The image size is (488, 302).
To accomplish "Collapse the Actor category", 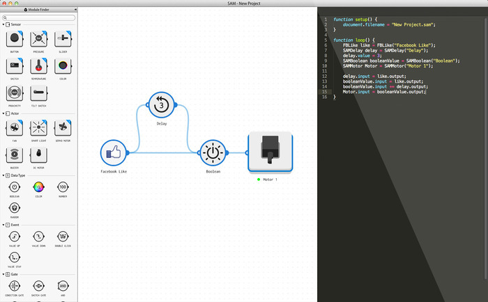I will [4, 113].
